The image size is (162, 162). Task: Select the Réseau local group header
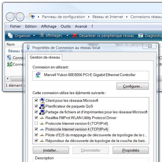[x=16, y=51]
